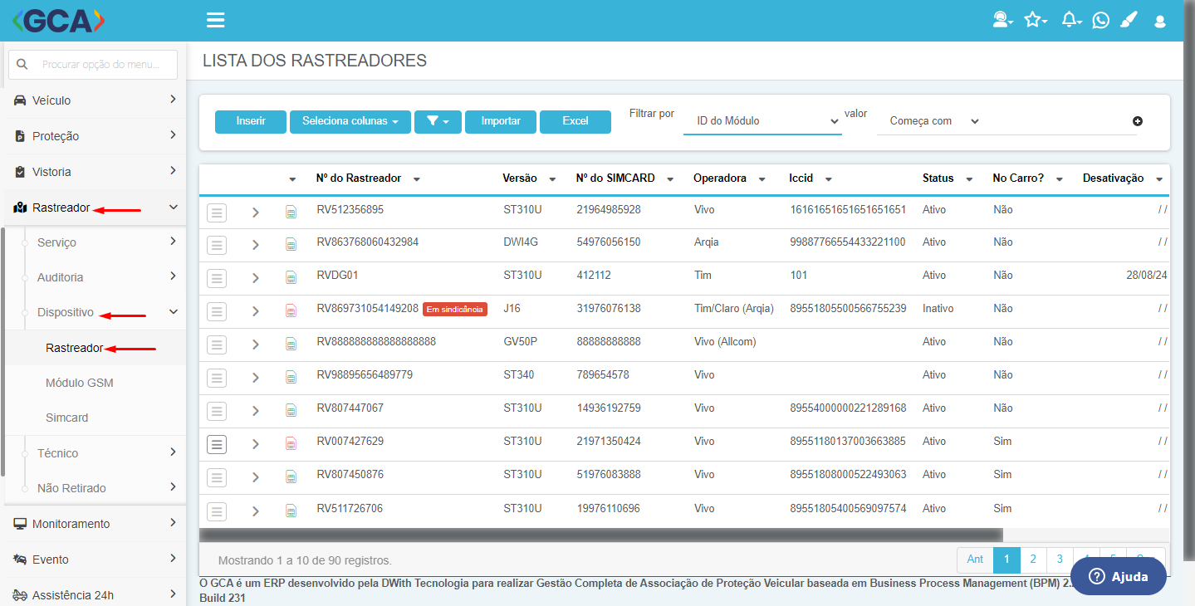Open the paintbrush theme icon

1129,20
